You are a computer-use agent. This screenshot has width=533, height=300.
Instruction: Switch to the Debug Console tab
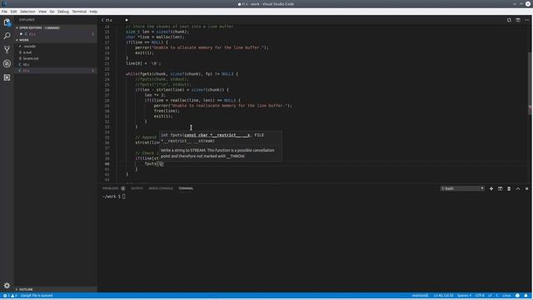click(x=161, y=188)
